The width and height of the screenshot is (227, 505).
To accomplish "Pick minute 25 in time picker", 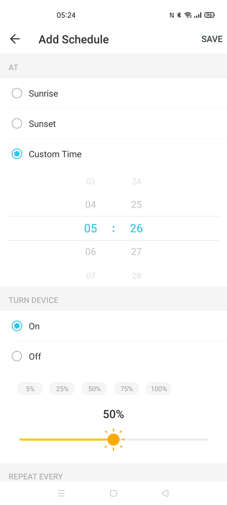I will click(x=136, y=205).
